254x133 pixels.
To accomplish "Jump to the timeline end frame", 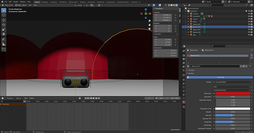I will tap(99, 98).
